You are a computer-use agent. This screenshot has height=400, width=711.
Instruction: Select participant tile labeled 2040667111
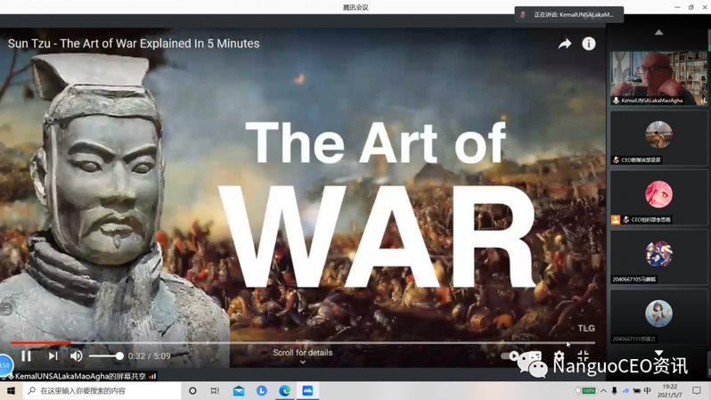[x=658, y=316]
